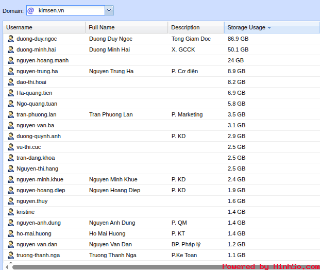Select the nguyen-hoang.manh account row
This screenshot has width=320, height=270.
pos(42,60)
